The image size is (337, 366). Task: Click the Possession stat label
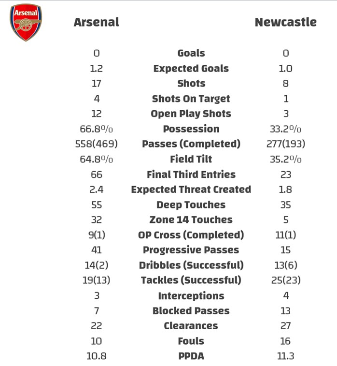tap(191, 129)
